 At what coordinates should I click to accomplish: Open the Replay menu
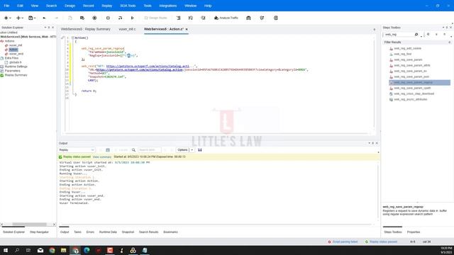[x=107, y=6]
